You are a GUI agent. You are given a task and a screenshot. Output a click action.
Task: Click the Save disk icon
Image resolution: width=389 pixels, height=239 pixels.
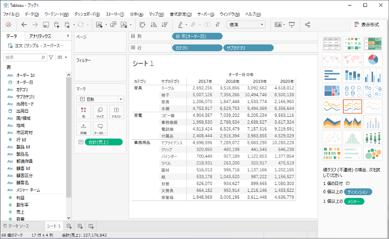[x=46, y=25]
